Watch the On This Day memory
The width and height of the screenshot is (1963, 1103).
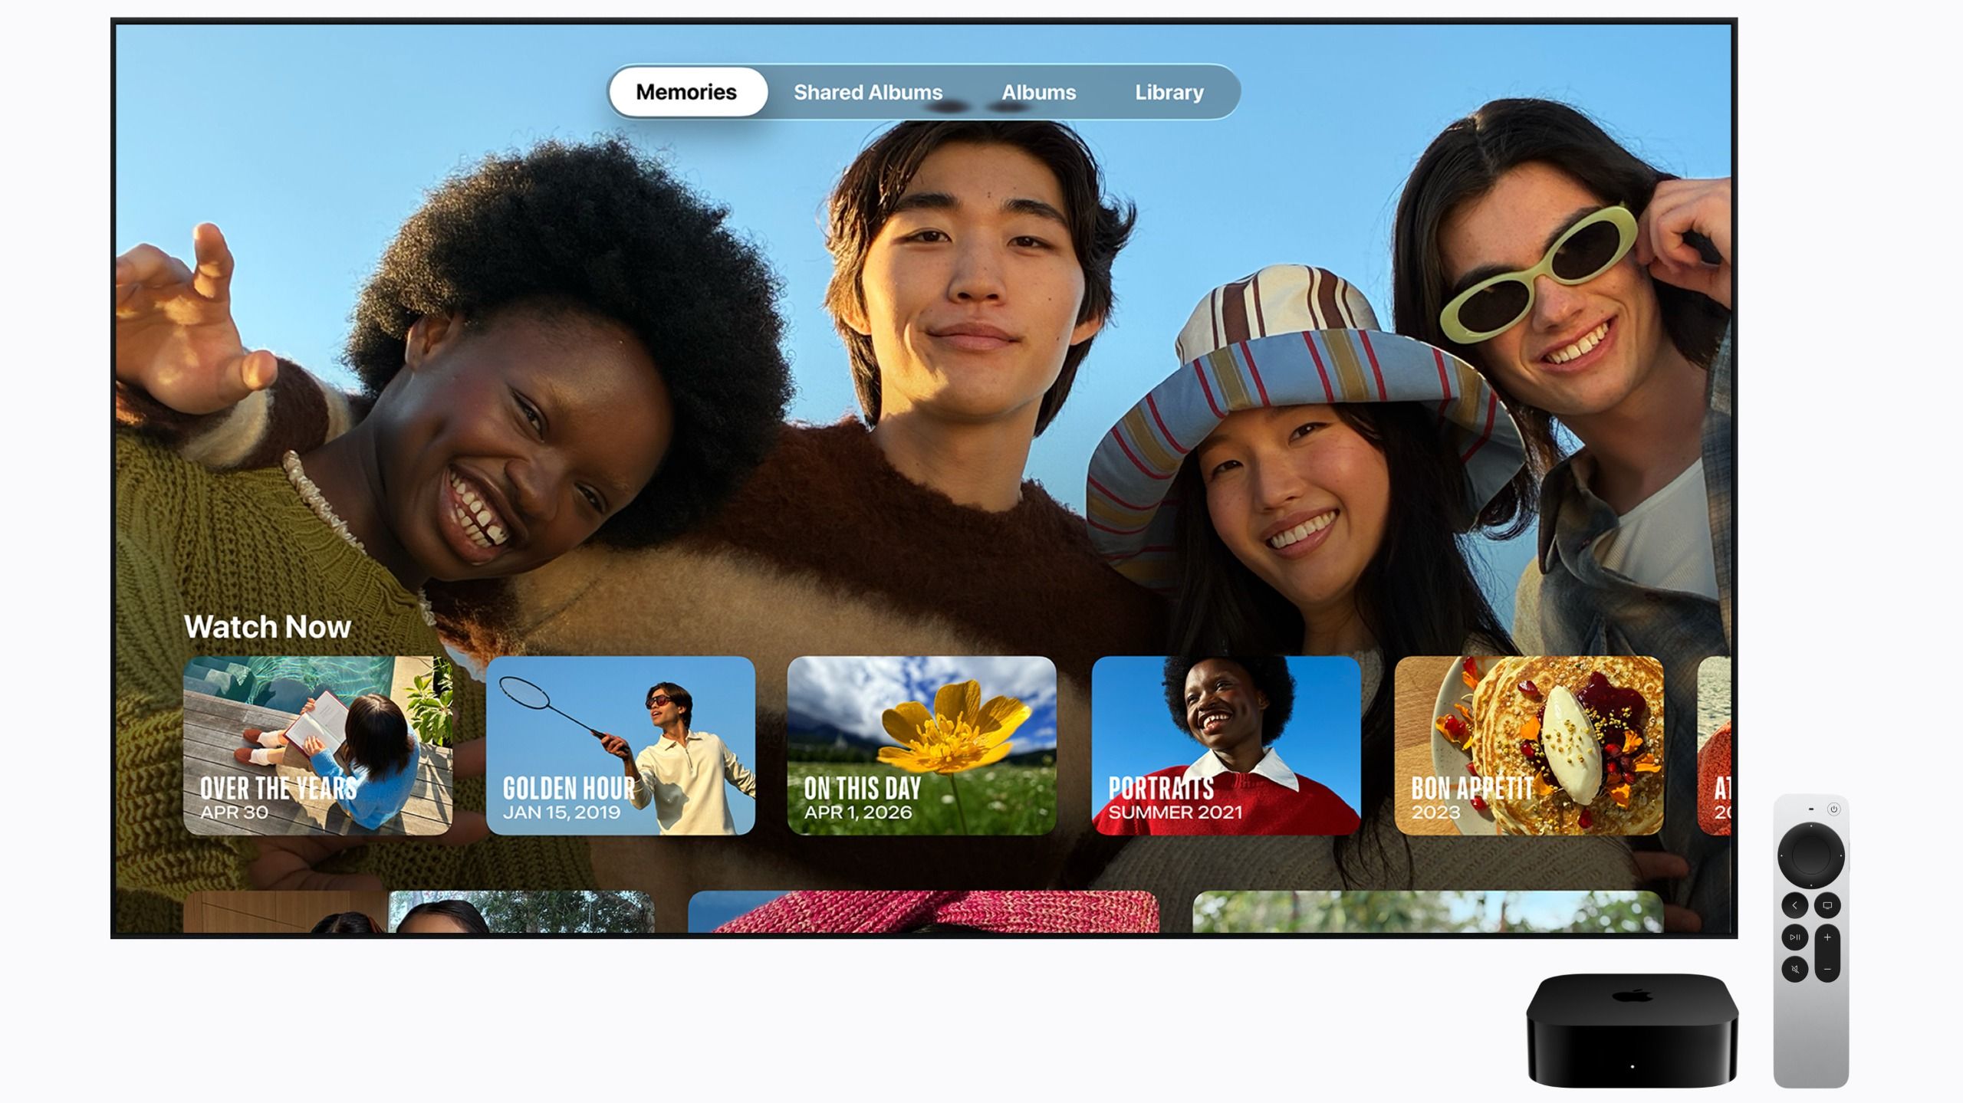tap(922, 745)
